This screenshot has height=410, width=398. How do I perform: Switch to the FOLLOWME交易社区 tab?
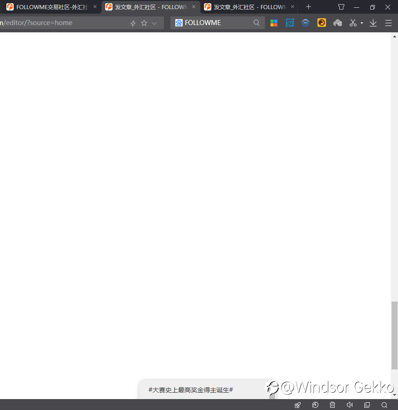[51, 7]
